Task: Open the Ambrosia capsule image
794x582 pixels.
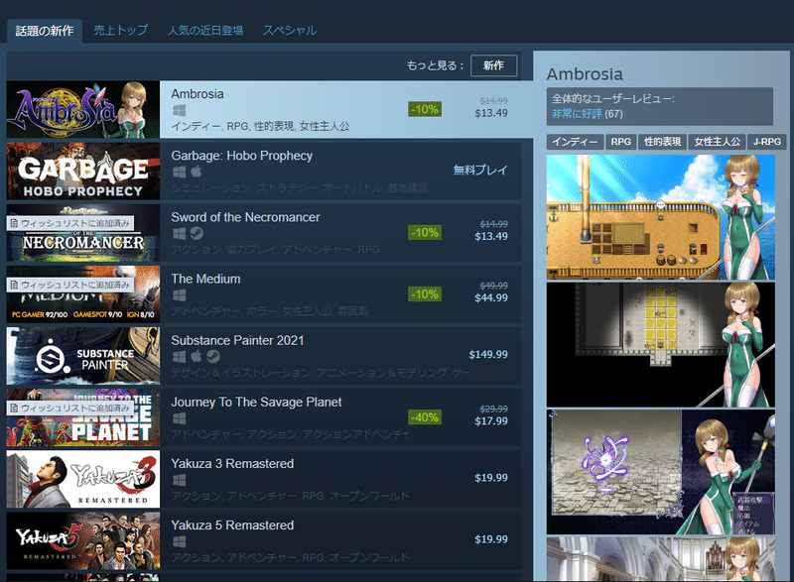Action: point(83,110)
